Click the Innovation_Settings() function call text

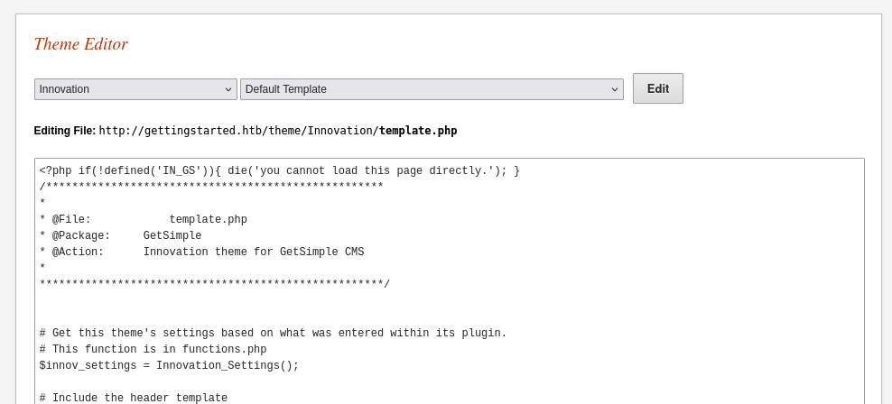pos(228,365)
